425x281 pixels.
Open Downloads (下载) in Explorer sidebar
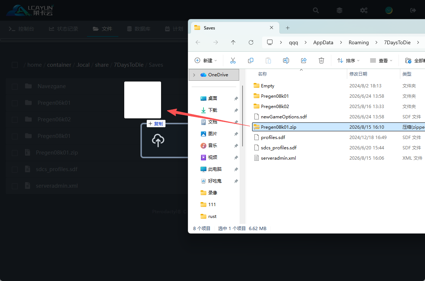coord(212,110)
